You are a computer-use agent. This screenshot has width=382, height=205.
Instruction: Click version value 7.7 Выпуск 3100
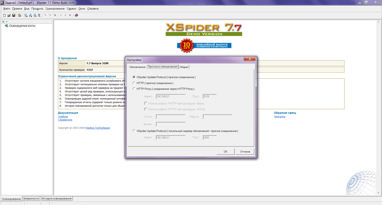pos(97,63)
